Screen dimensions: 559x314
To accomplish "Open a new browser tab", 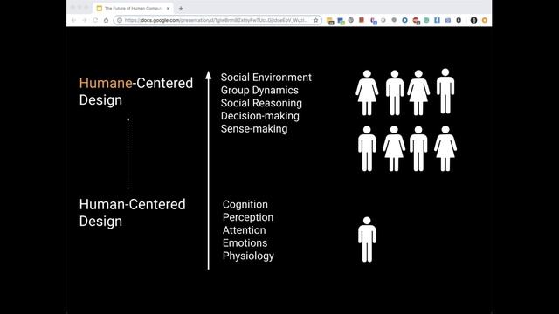I will pyautogui.click(x=181, y=8).
